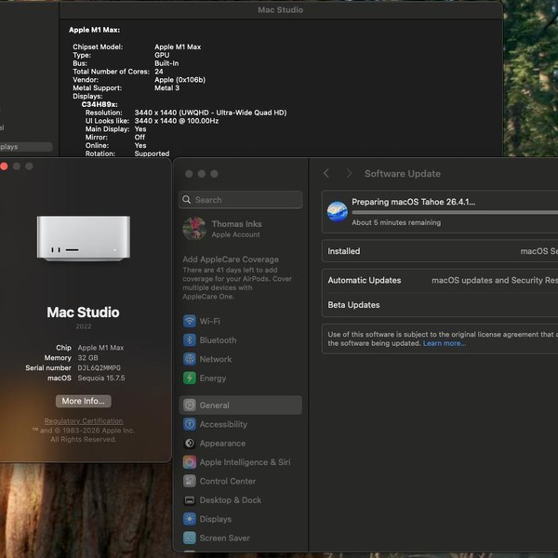Open Bluetooth icon in System Settings sidebar

pos(190,339)
